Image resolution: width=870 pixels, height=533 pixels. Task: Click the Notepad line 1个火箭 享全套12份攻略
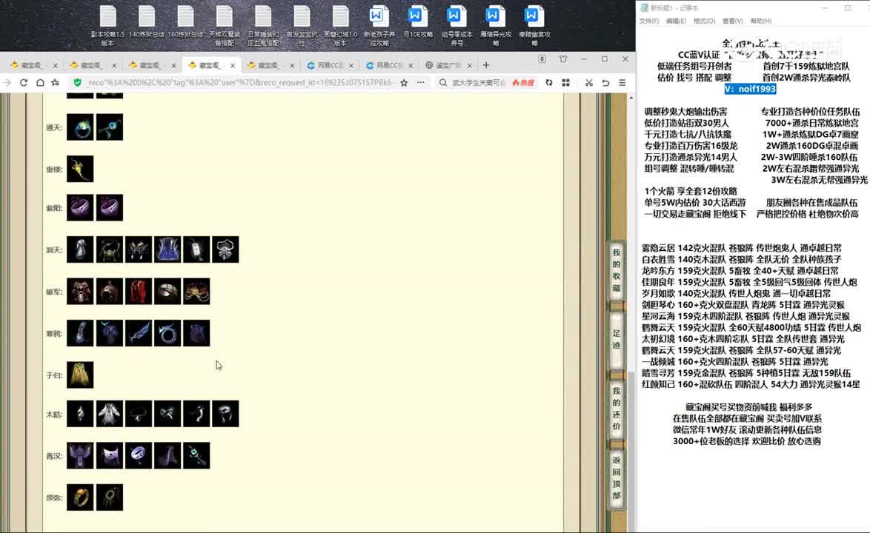tap(690, 190)
